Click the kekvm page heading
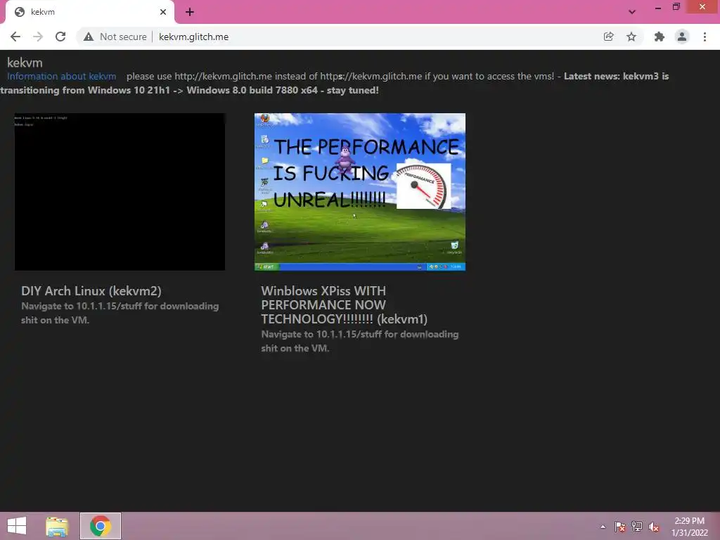Image resolution: width=720 pixels, height=540 pixels. click(25, 63)
